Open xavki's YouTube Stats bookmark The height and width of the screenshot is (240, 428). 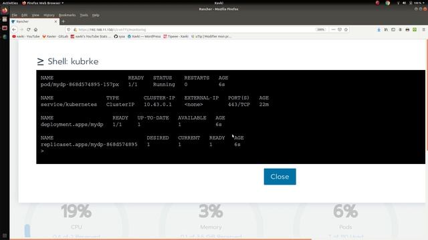[x=91, y=36]
